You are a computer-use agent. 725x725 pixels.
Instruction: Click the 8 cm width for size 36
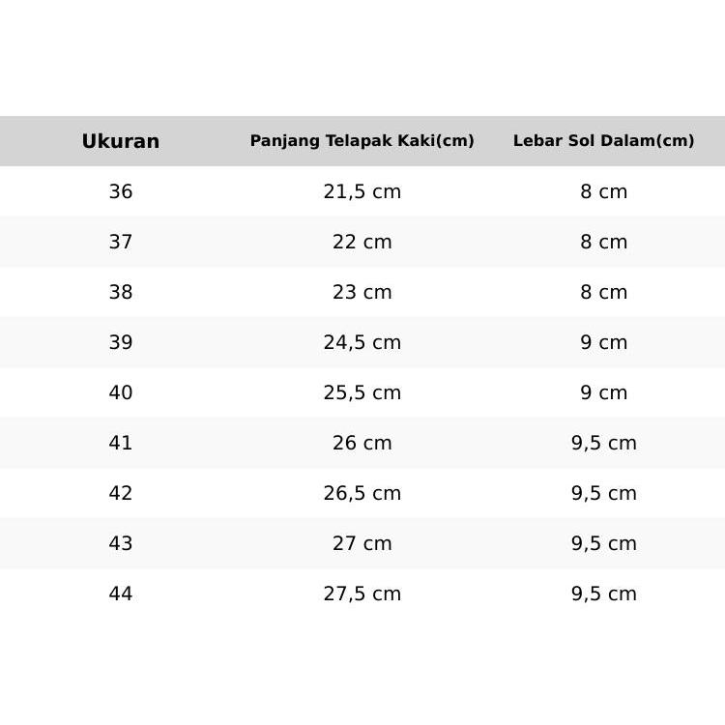(x=603, y=191)
